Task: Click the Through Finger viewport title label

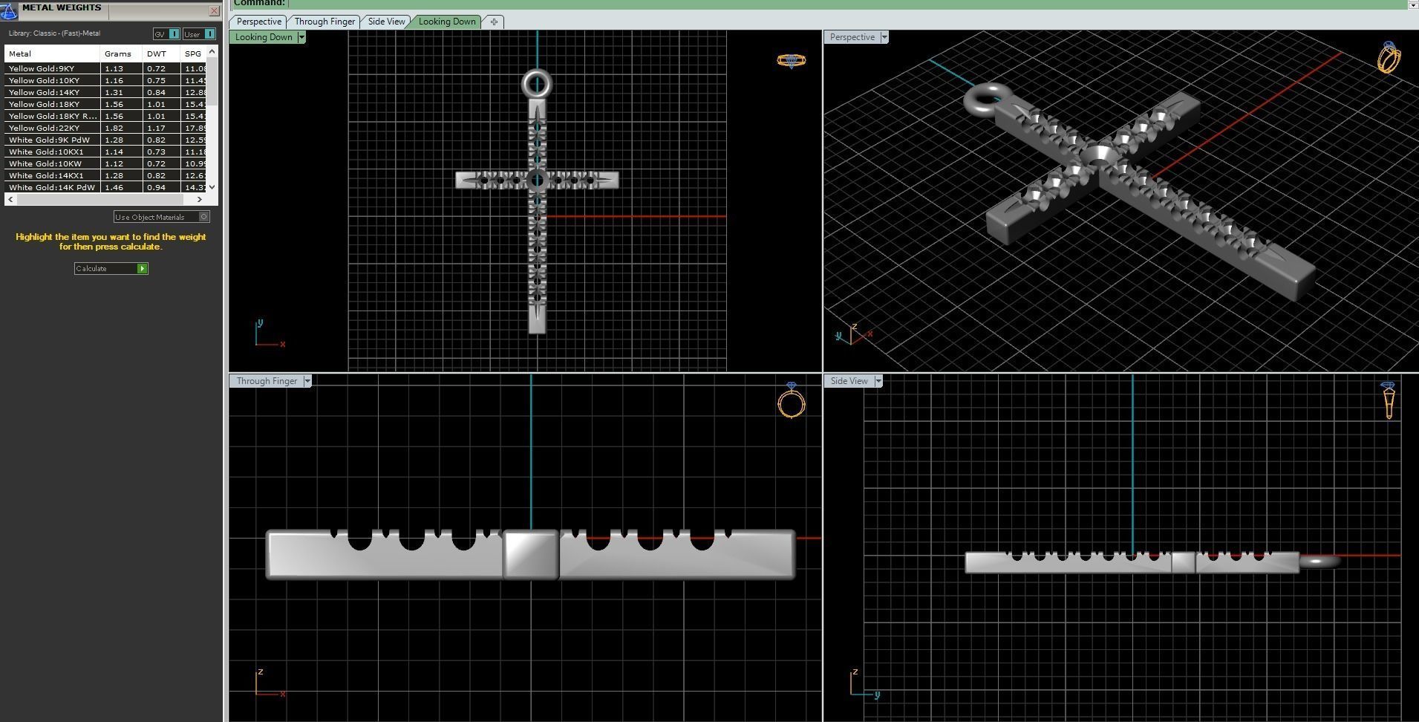Action: tap(267, 381)
